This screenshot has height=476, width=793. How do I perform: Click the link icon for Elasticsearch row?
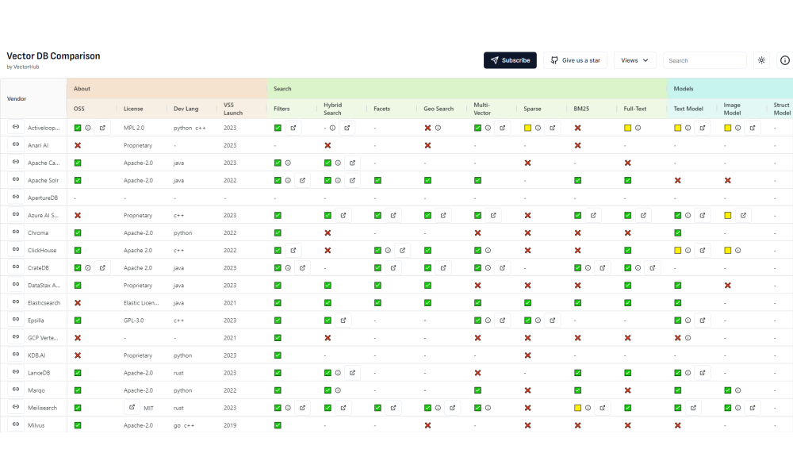point(16,302)
